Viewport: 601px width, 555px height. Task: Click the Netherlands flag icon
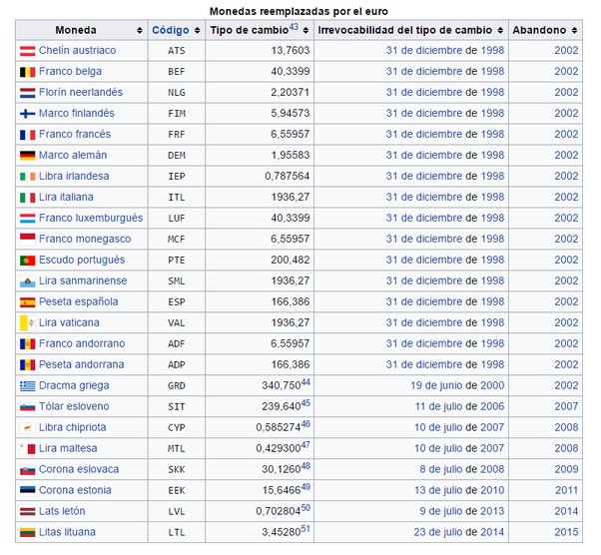[28, 93]
